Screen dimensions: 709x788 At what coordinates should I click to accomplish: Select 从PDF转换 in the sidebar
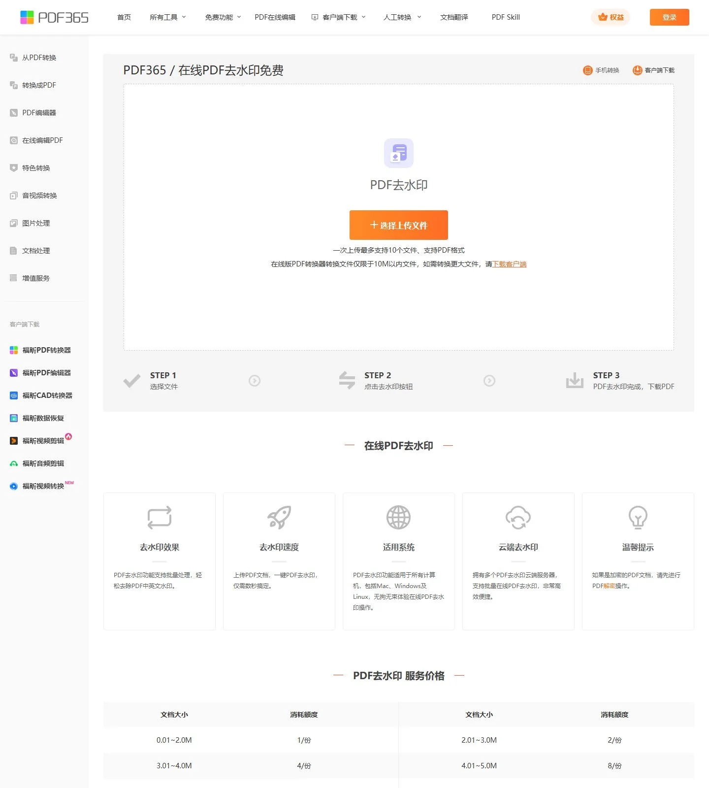(39, 58)
